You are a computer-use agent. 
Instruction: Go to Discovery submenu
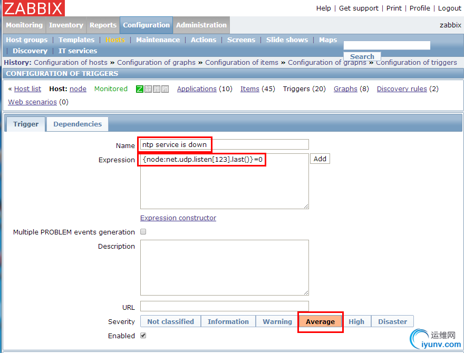point(30,51)
